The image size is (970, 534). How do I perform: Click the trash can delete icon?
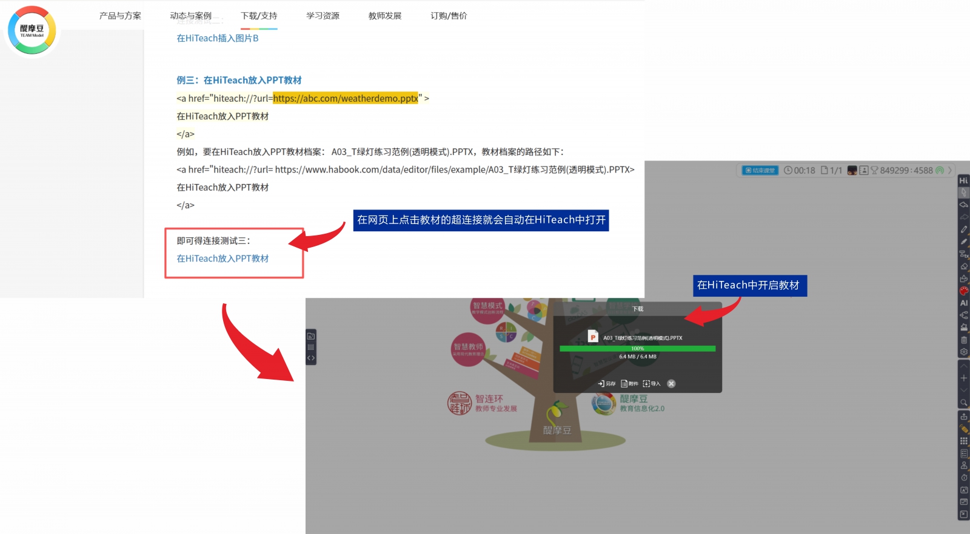pos(963,340)
